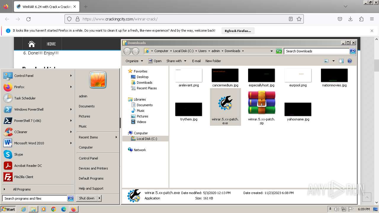Image resolution: width=379 pixels, height=213 pixels.
Task: Click Shut down button
Action: [x=87, y=198]
